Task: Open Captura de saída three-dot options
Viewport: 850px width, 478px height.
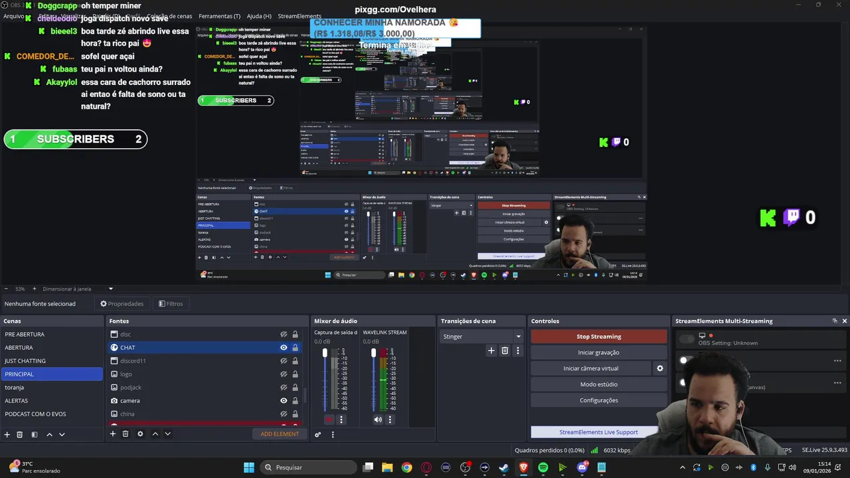Action: point(341,420)
